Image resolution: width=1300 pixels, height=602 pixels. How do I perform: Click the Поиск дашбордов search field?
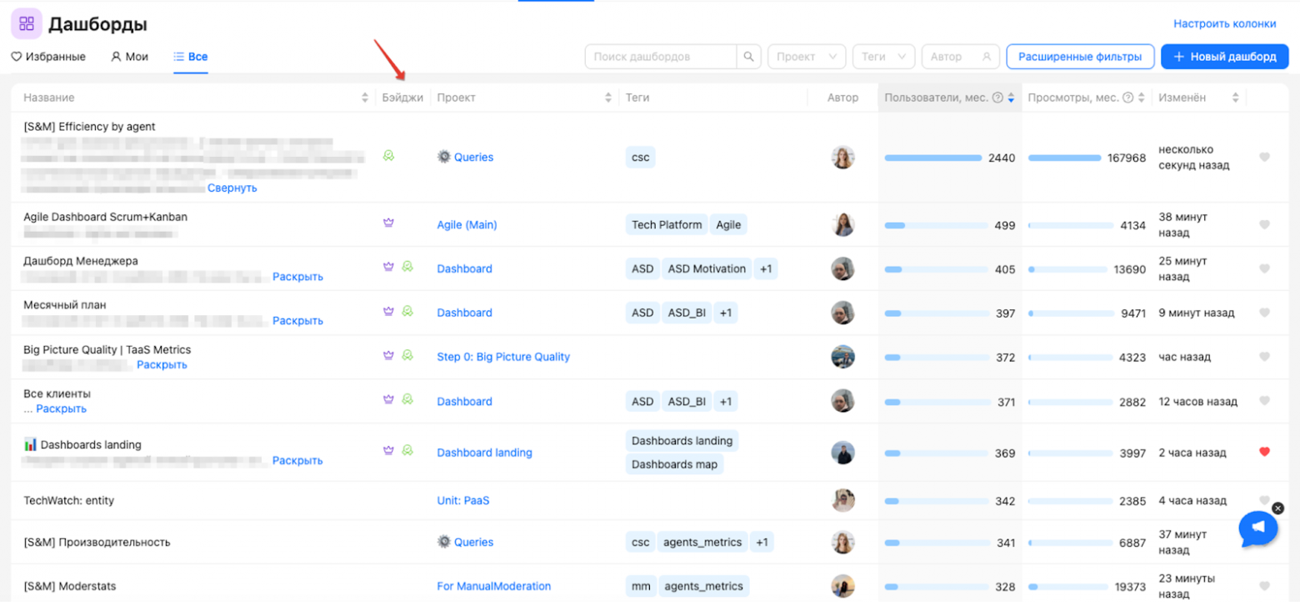pos(660,57)
